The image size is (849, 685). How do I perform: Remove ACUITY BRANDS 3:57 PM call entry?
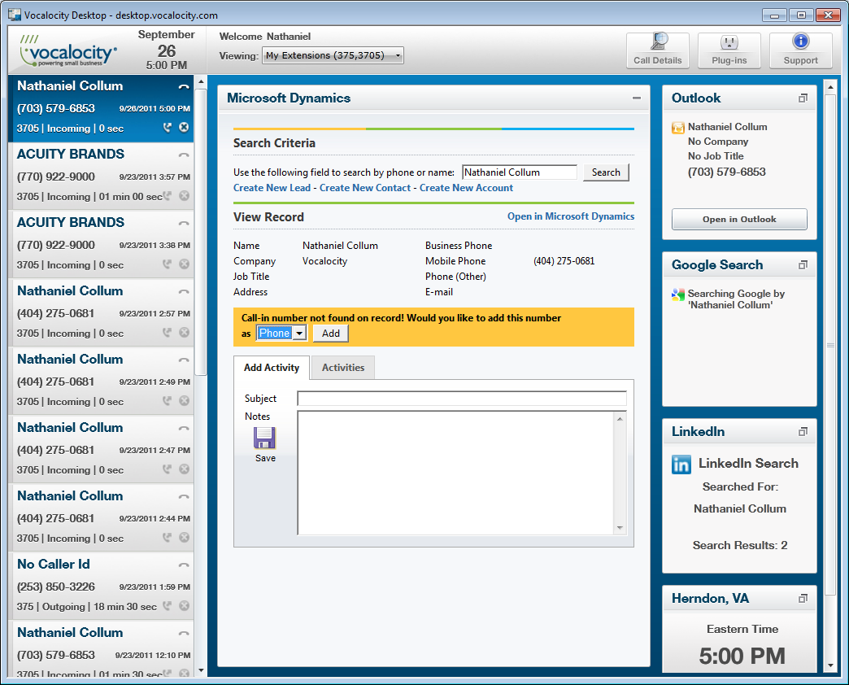184,195
